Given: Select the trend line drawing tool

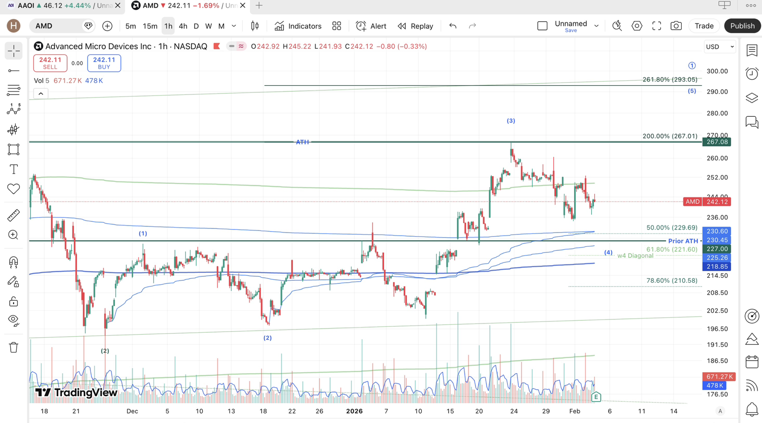Looking at the screenshot, I should (14, 71).
